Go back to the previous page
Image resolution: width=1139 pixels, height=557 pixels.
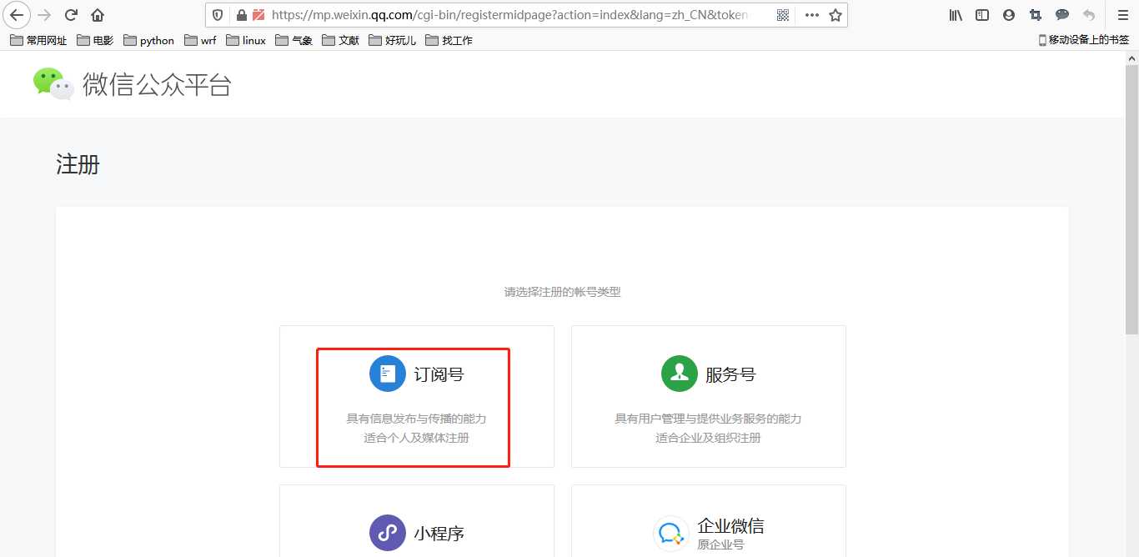click(x=17, y=15)
